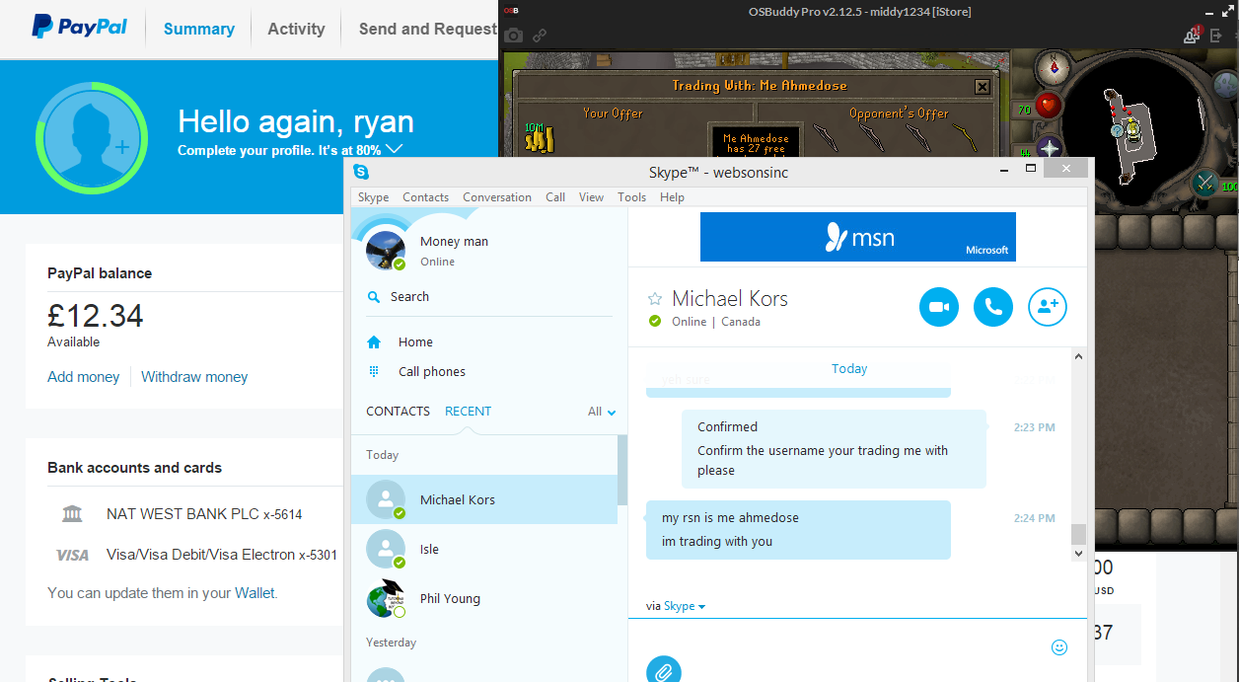The image size is (1239, 682).
Task: Click Money man eagle profile picture
Action: 386,249
